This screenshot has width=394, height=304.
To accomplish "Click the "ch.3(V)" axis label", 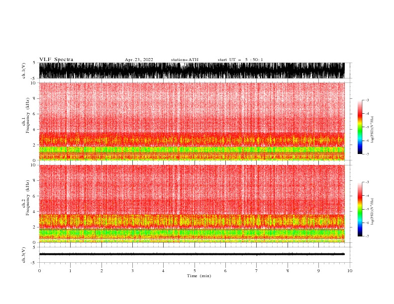I will coord(24,255).
